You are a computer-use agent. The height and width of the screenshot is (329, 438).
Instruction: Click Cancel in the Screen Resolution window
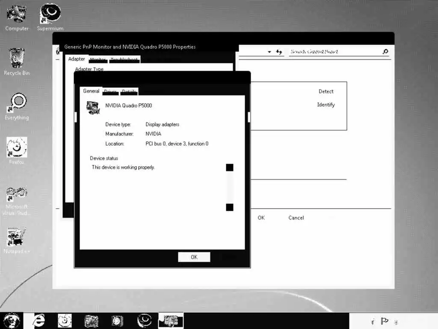296,218
